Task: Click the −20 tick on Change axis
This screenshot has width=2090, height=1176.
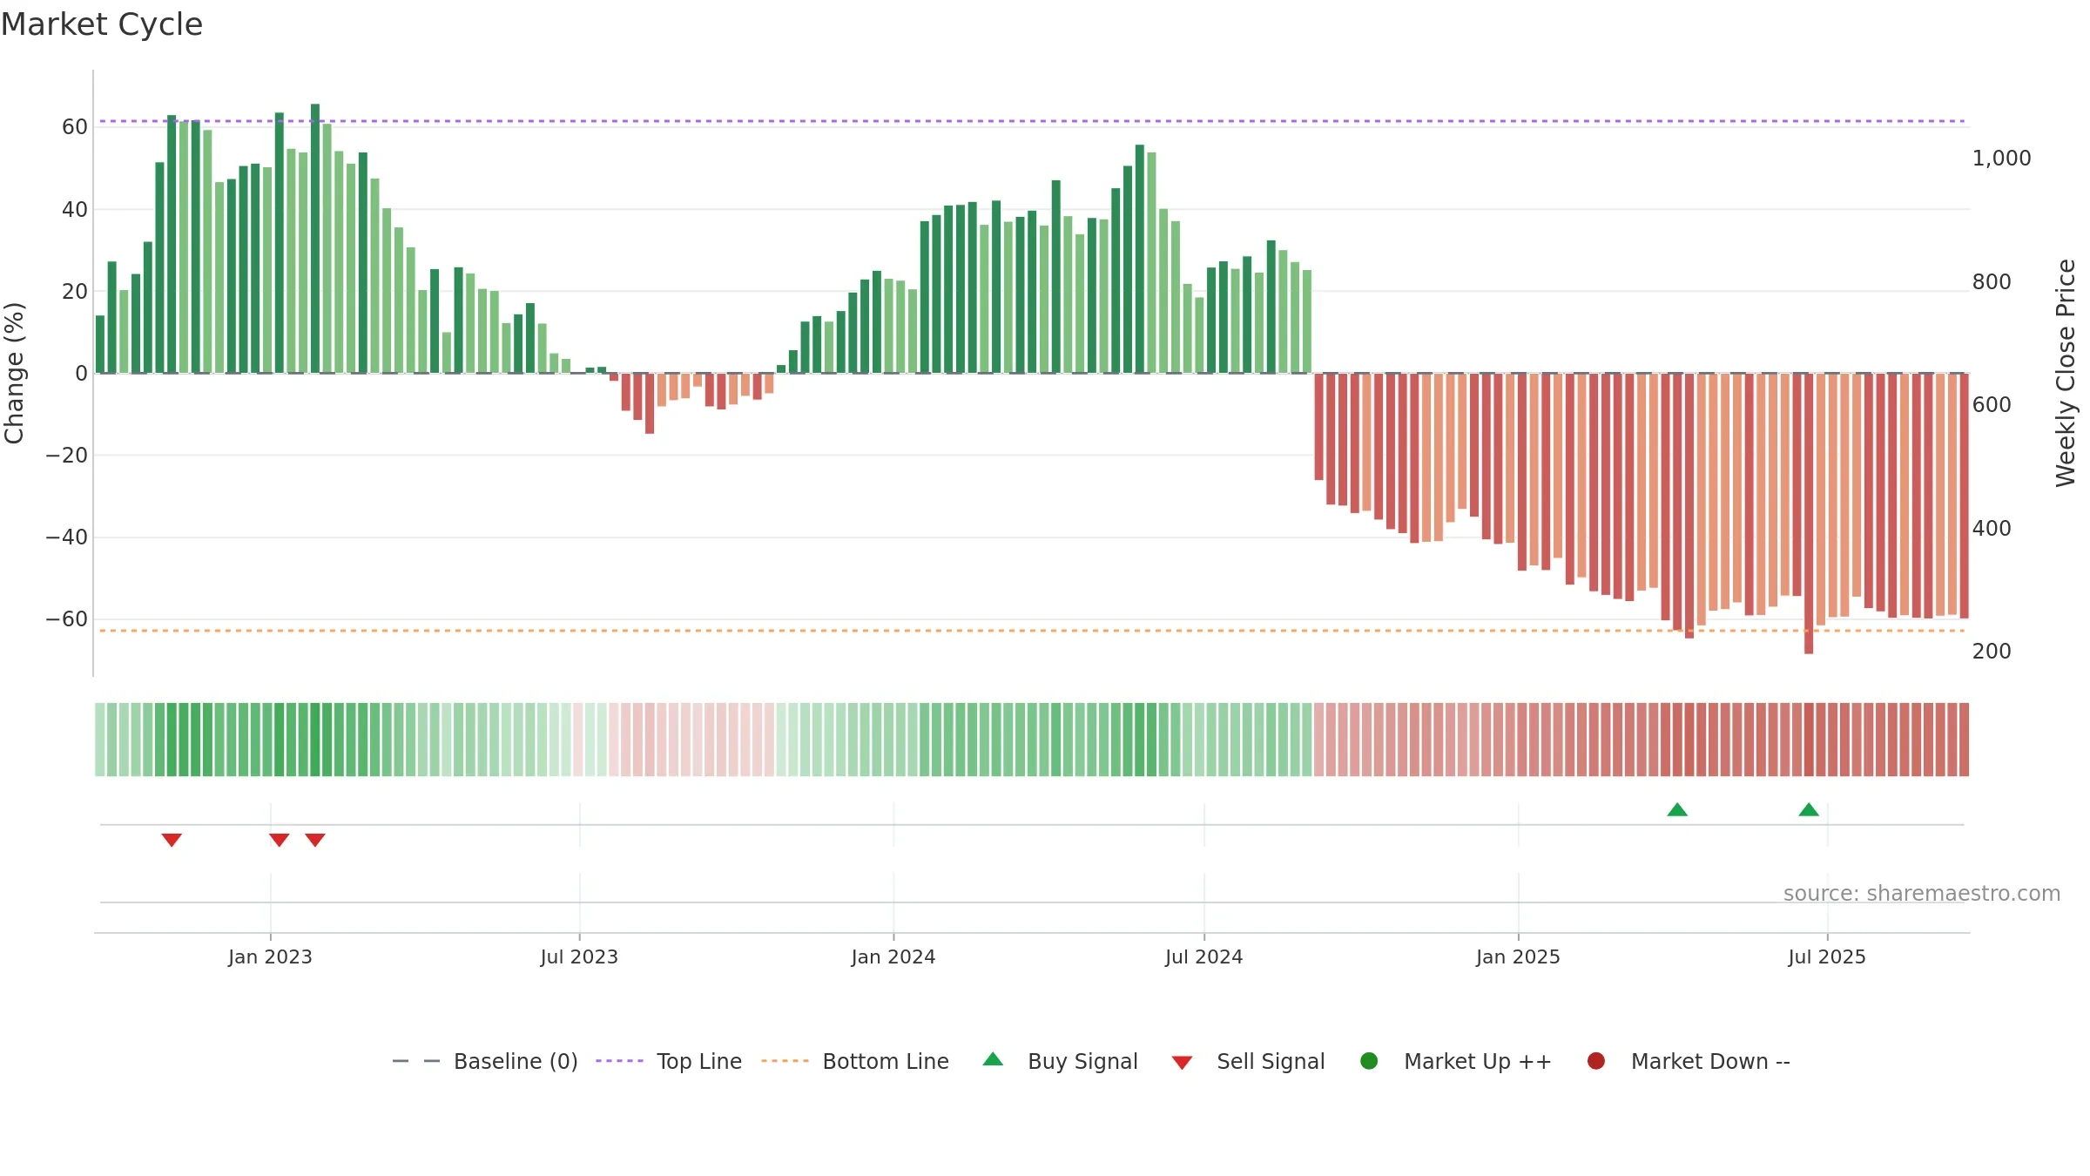Action: click(67, 456)
